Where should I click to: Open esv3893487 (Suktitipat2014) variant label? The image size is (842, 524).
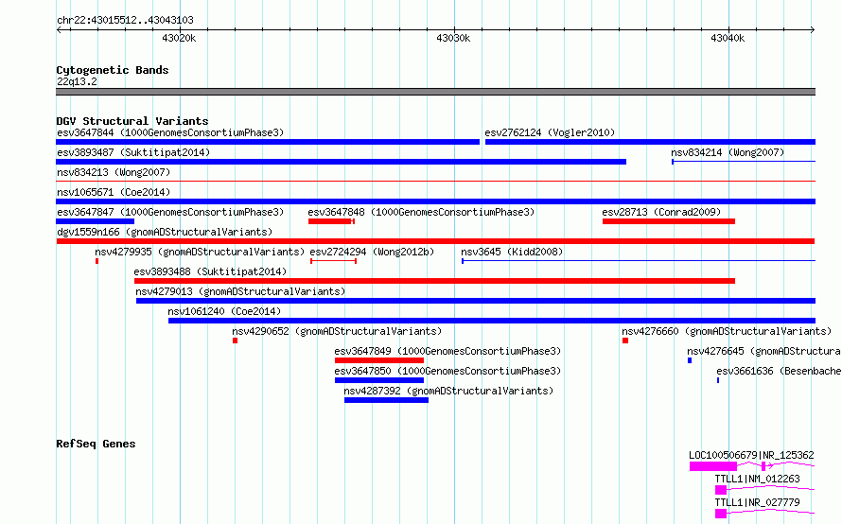(x=133, y=152)
